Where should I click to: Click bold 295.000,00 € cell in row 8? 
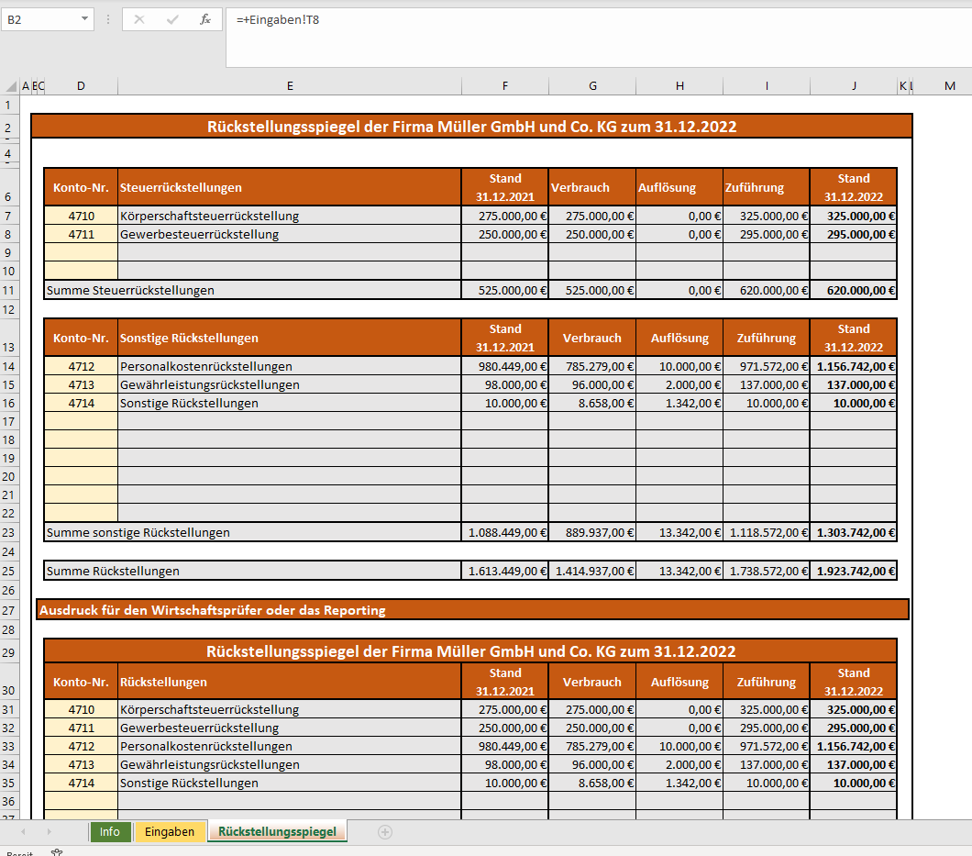point(854,235)
